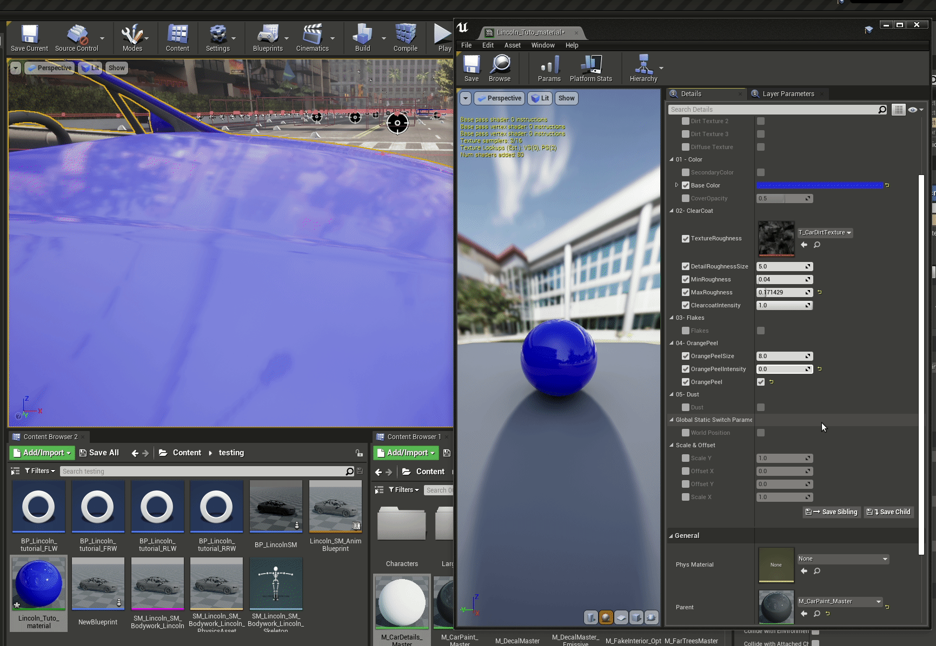Open the Modes tool in the main toolbar

coord(132,38)
